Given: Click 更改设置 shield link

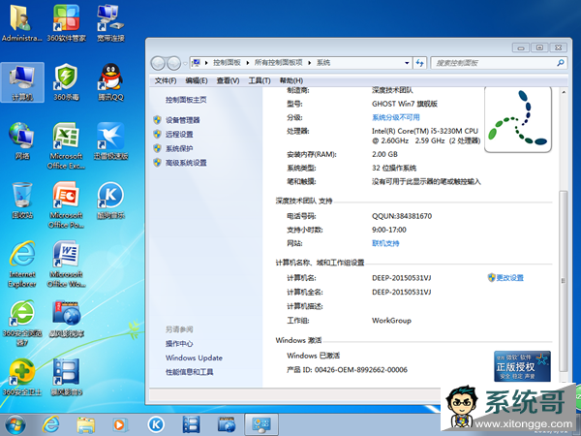Looking at the screenshot, I should click(505, 278).
